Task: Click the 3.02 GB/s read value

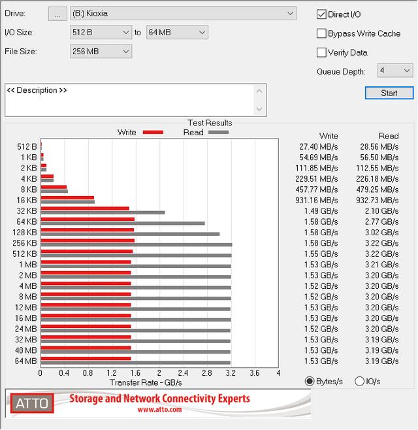Action: [x=381, y=232]
